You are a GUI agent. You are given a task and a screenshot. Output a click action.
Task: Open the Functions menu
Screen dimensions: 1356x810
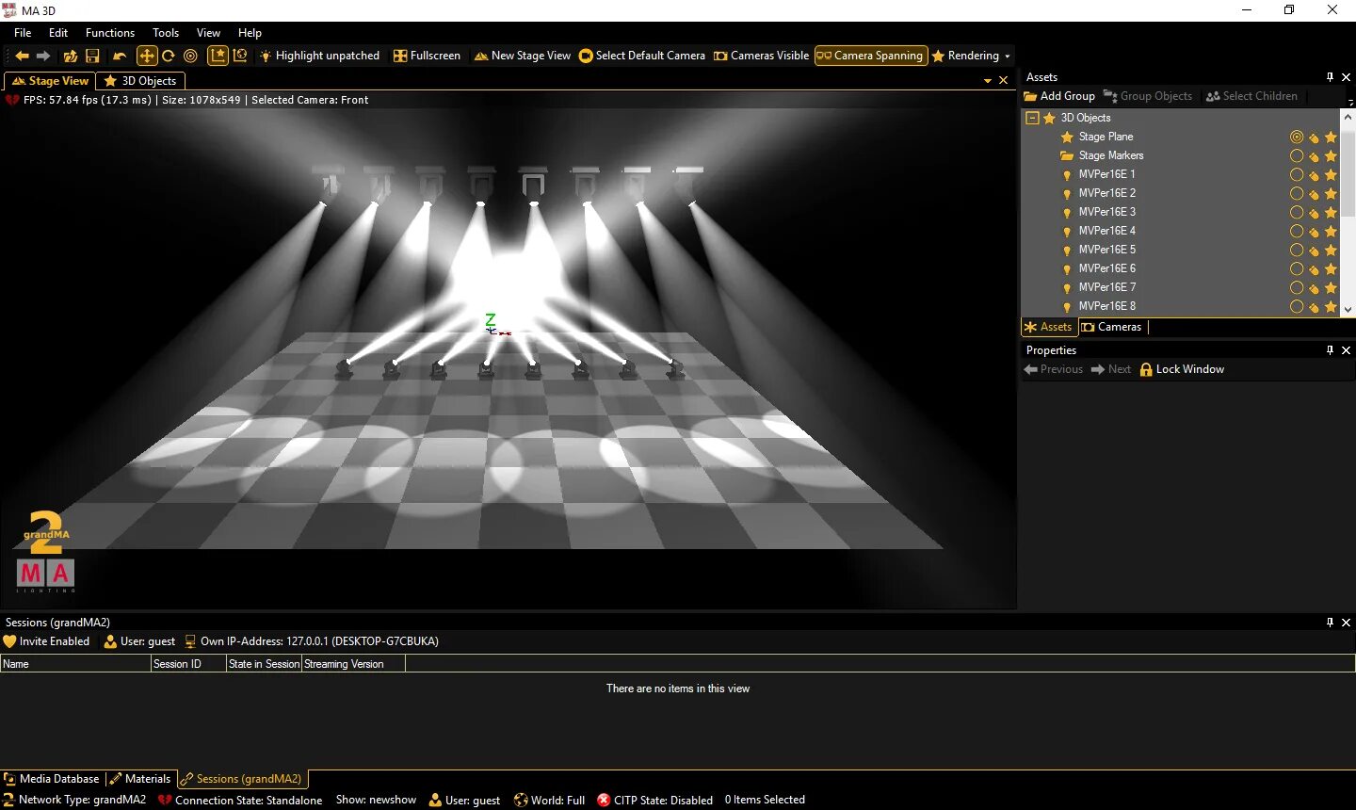(x=110, y=33)
